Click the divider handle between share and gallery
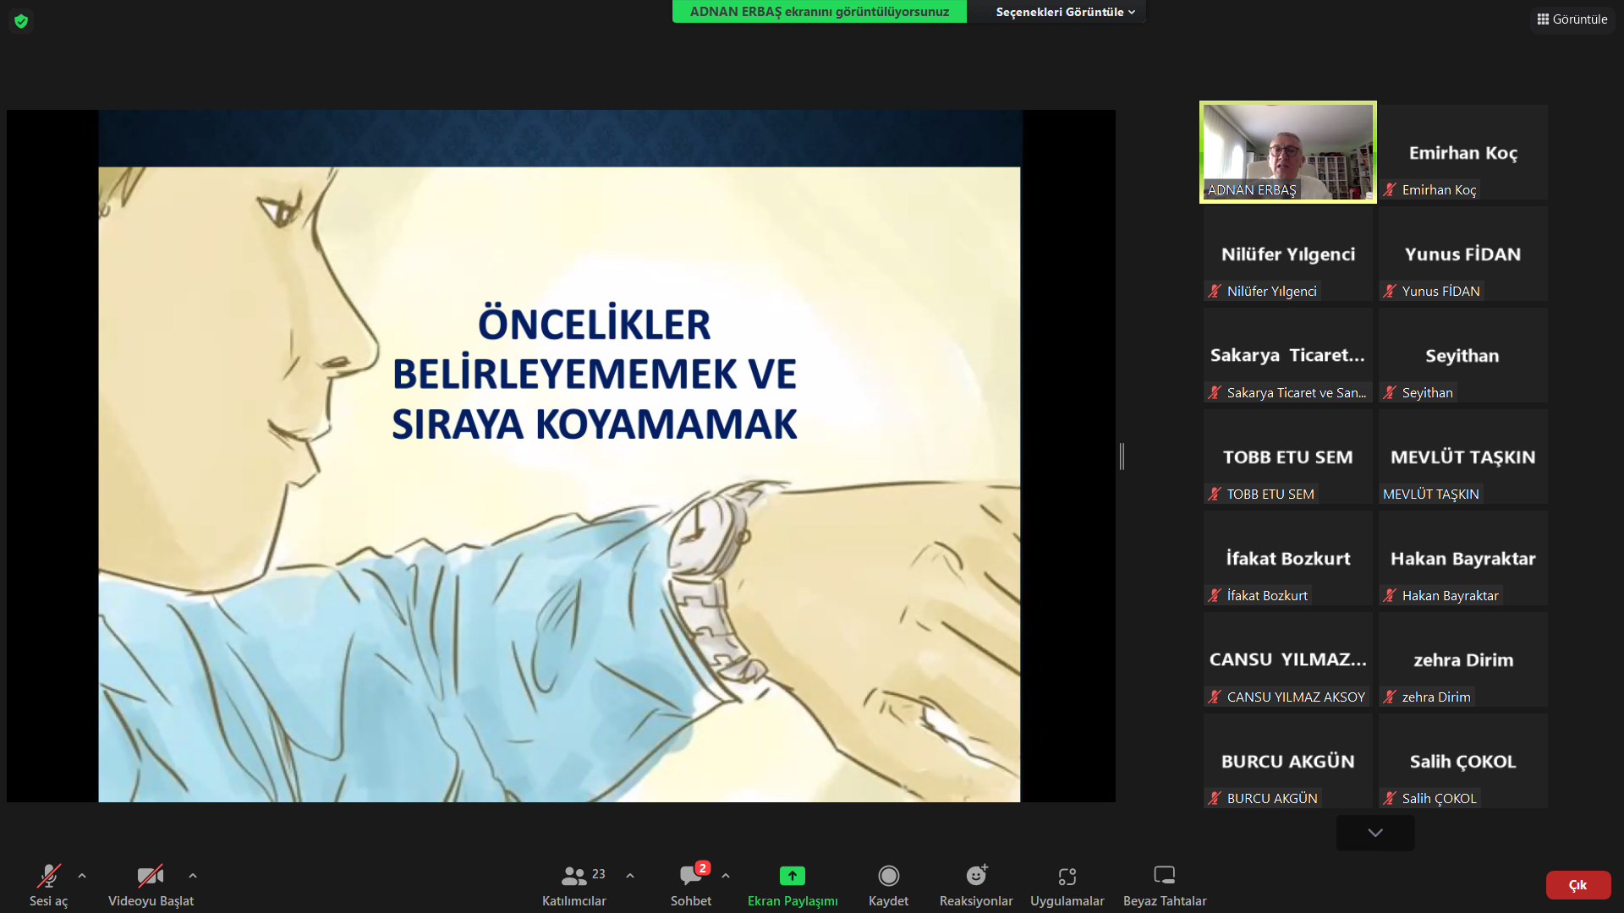This screenshot has width=1624, height=913. pos(1122,456)
